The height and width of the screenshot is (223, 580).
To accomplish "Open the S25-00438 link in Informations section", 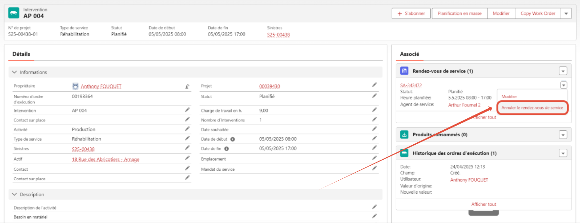I will 83,149.
